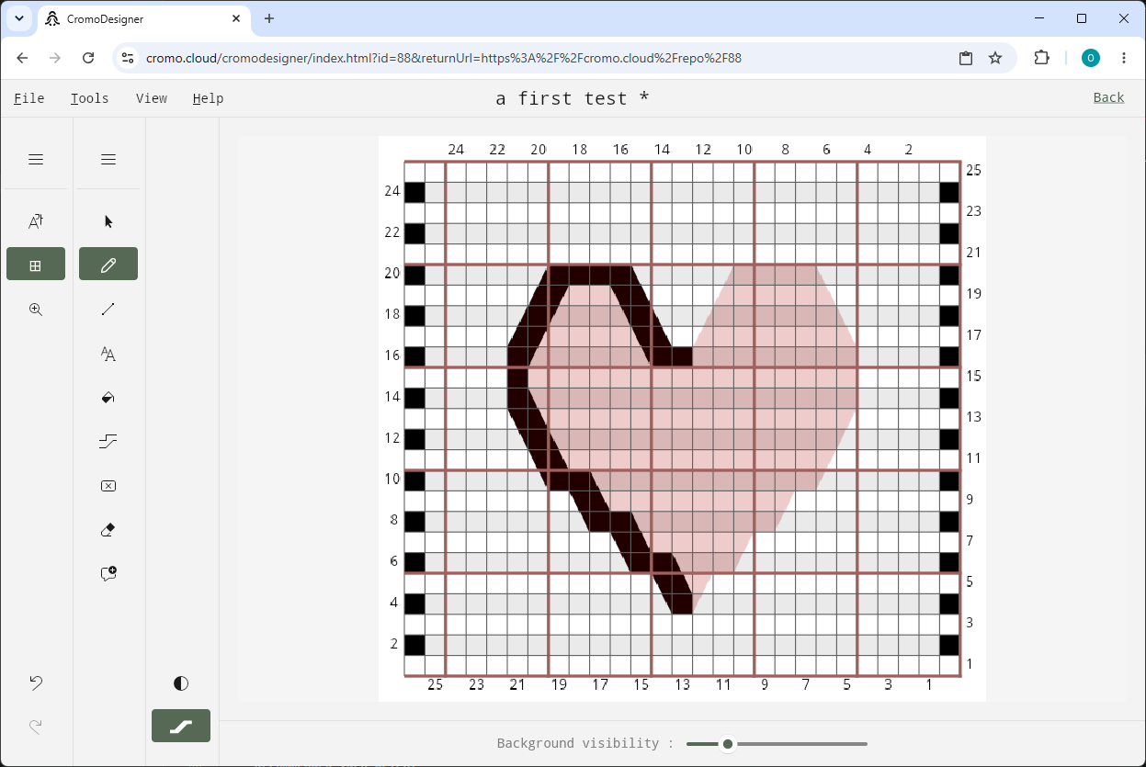Screen dimensions: 1146x767
Task: Close the CromoDesigner tab
Action: tap(236, 18)
